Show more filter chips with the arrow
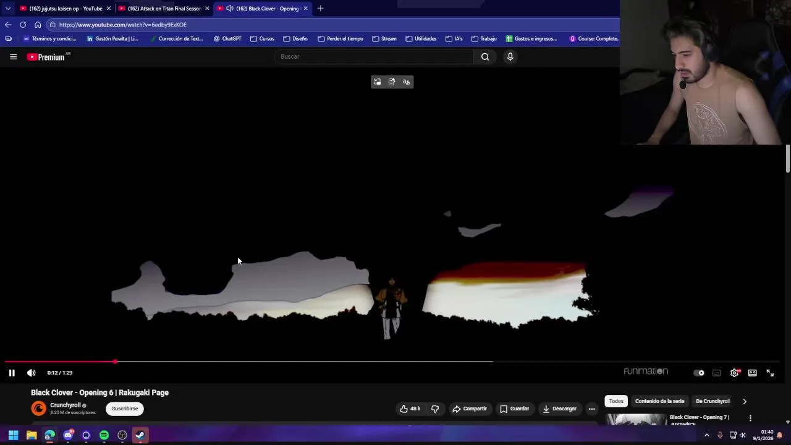 (x=744, y=401)
